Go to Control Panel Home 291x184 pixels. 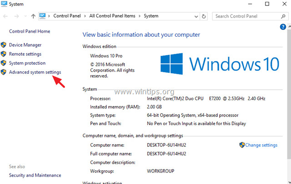click(x=30, y=31)
